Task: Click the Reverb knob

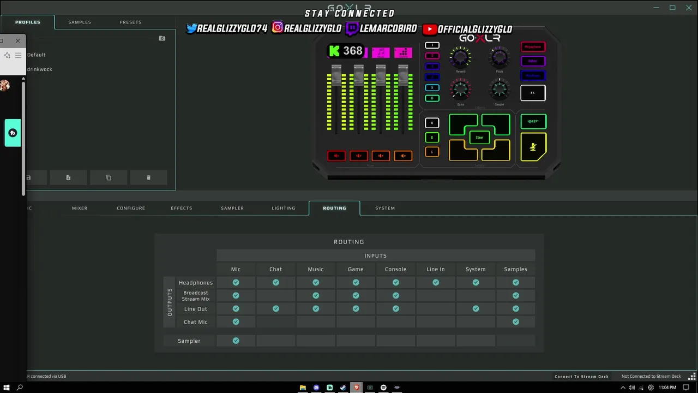Action: 461,57
